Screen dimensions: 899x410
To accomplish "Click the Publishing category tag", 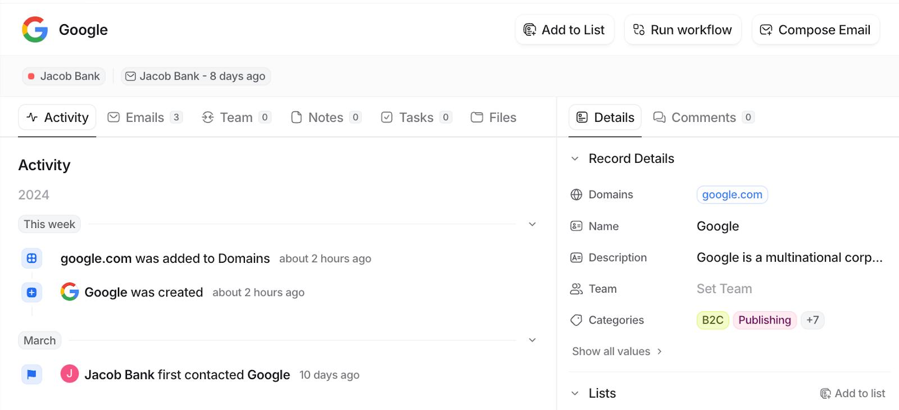I will [765, 320].
